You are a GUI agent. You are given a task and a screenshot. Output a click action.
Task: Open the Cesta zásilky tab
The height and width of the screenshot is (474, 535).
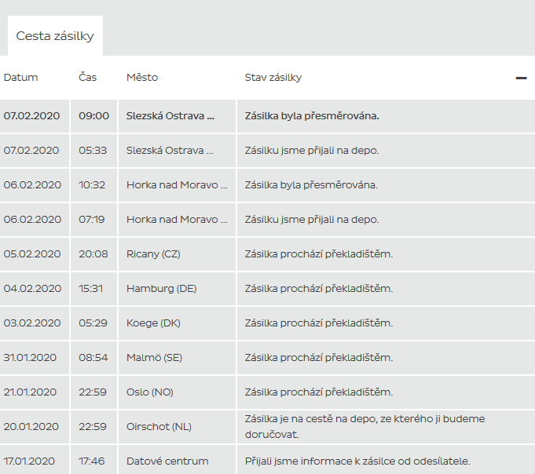[x=55, y=36]
